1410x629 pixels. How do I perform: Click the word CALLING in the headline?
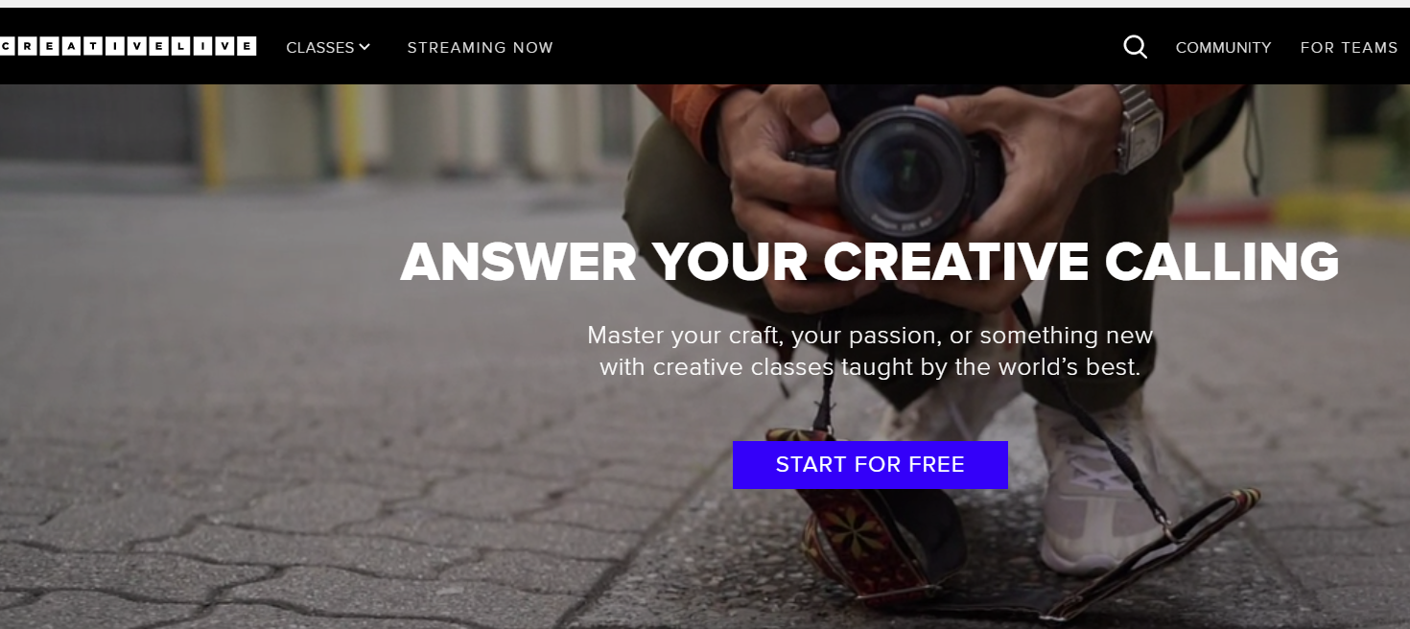pos(1222,262)
